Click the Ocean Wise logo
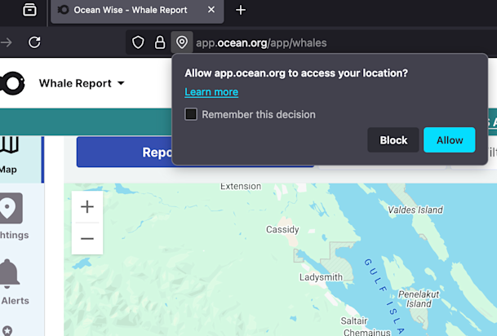This screenshot has height=336, width=497. click(x=12, y=83)
